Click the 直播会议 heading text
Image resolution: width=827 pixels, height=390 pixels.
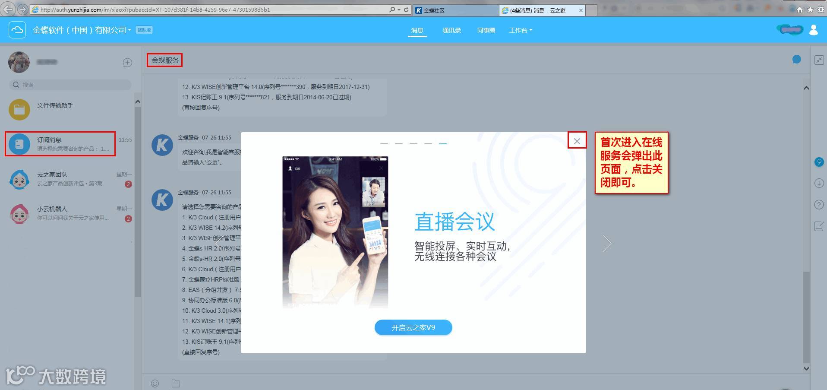[x=455, y=222]
